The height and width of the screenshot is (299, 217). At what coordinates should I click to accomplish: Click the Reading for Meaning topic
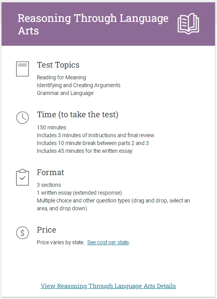point(61,77)
